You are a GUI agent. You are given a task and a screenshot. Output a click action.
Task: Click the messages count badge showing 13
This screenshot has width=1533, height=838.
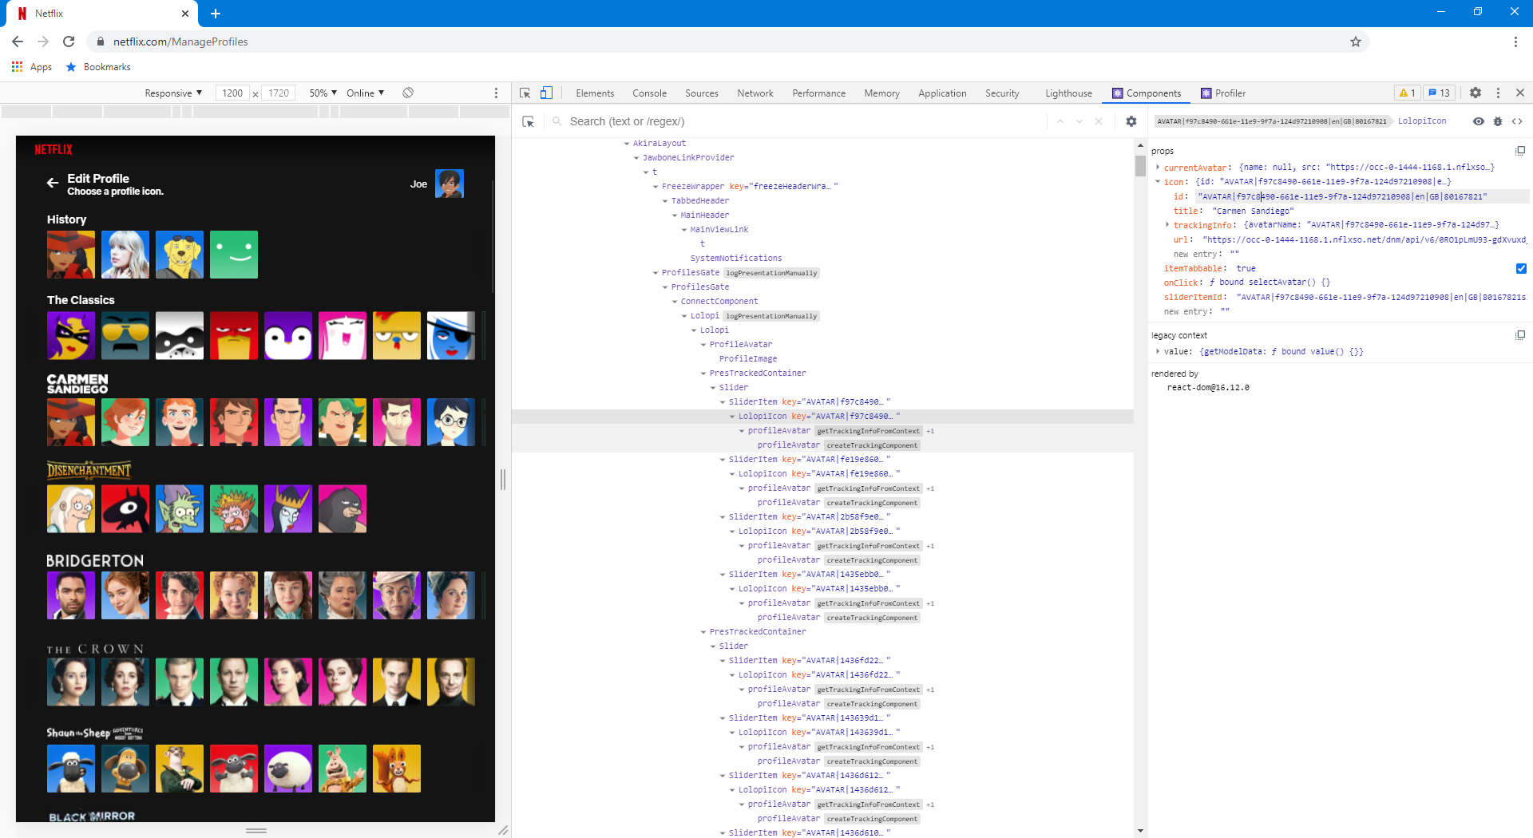(1440, 93)
